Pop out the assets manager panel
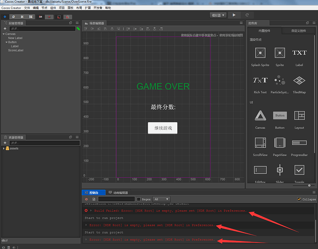318x249 pixels. pyautogui.click(x=71, y=137)
